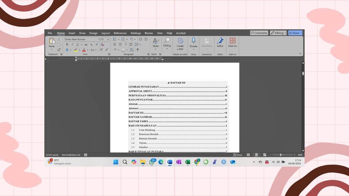Decrease paragraph indent
This screenshot has width=349, height=196.
point(140,39)
